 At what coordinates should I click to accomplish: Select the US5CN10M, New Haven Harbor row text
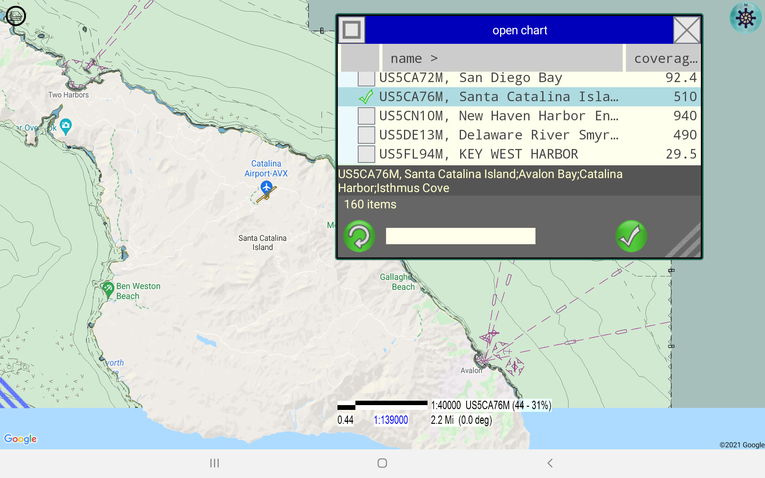498,116
